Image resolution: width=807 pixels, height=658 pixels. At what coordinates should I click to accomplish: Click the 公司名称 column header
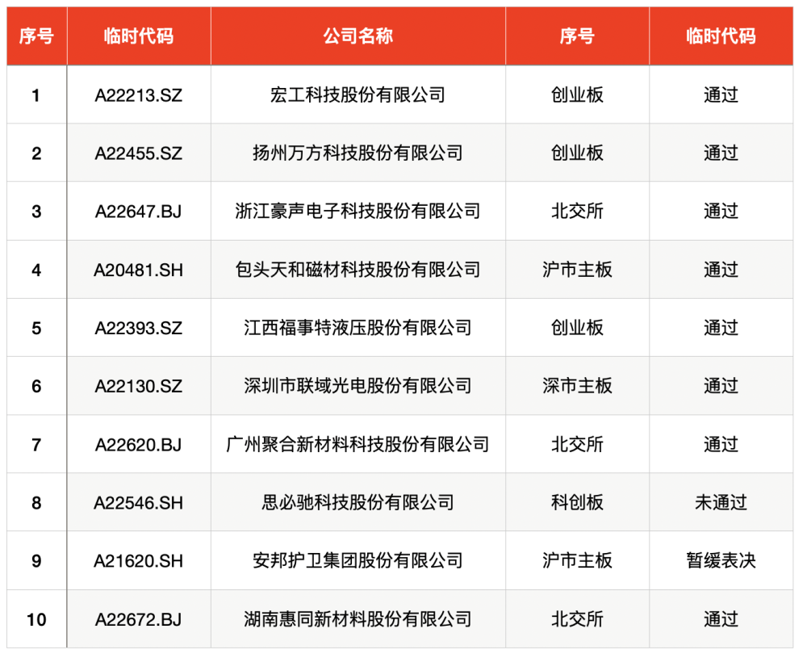pyautogui.click(x=358, y=36)
